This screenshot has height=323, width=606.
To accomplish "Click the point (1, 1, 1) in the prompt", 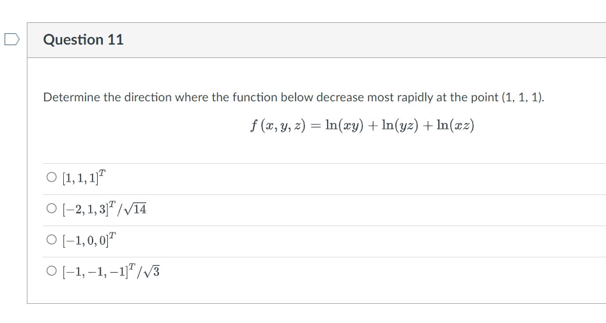I will (x=522, y=97).
